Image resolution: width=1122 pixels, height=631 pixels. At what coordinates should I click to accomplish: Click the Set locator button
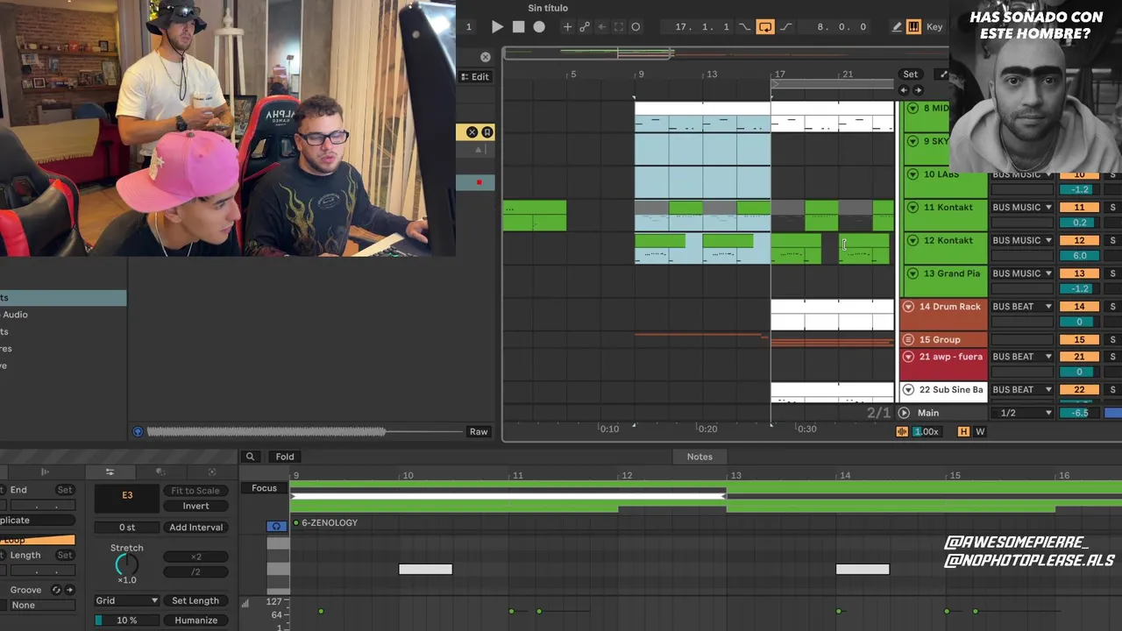(911, 74)
